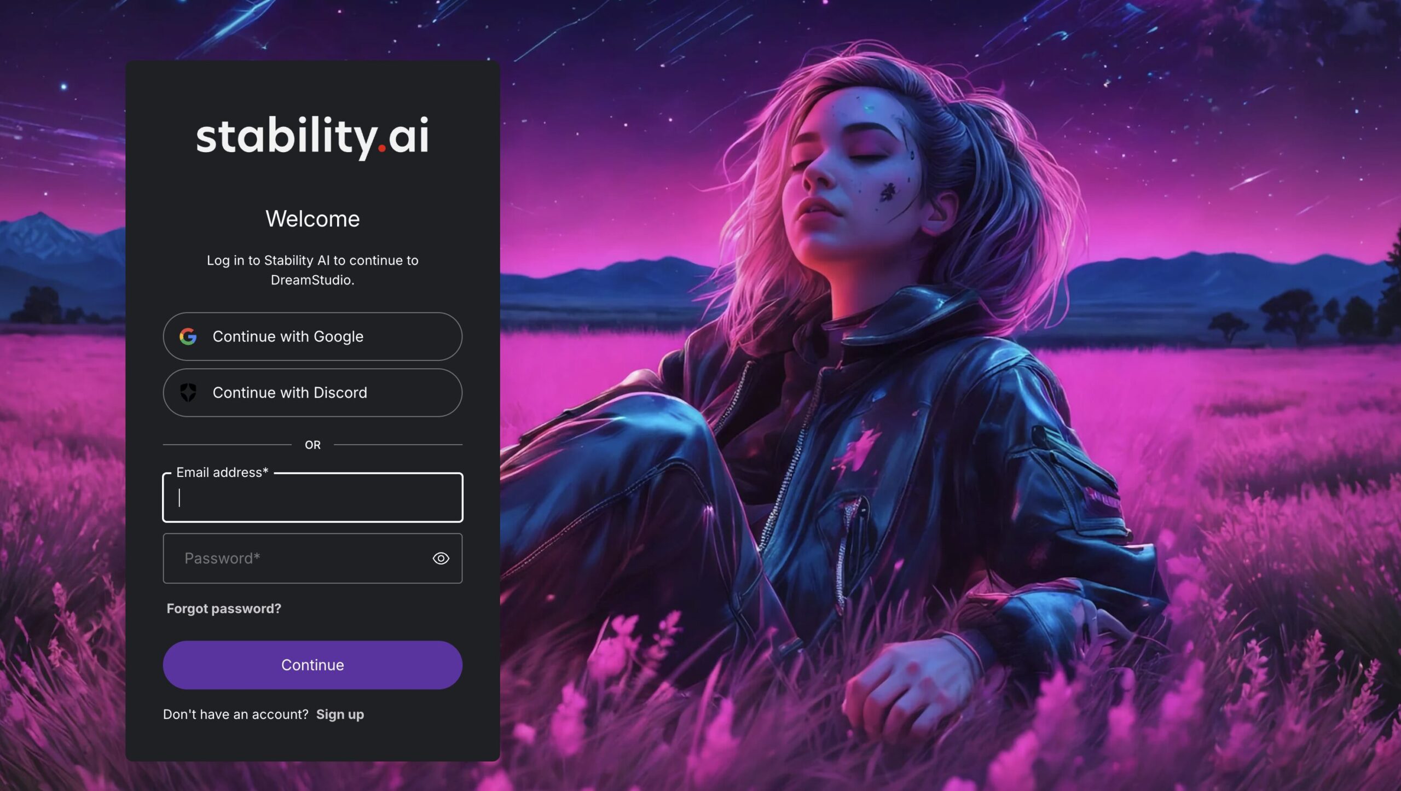
Task: Choose Continue with Discord
Action: tap(312, 393)
